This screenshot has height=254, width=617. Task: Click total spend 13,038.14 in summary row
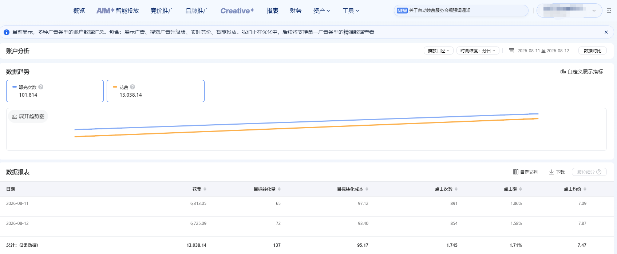click(x=197, y=245)
